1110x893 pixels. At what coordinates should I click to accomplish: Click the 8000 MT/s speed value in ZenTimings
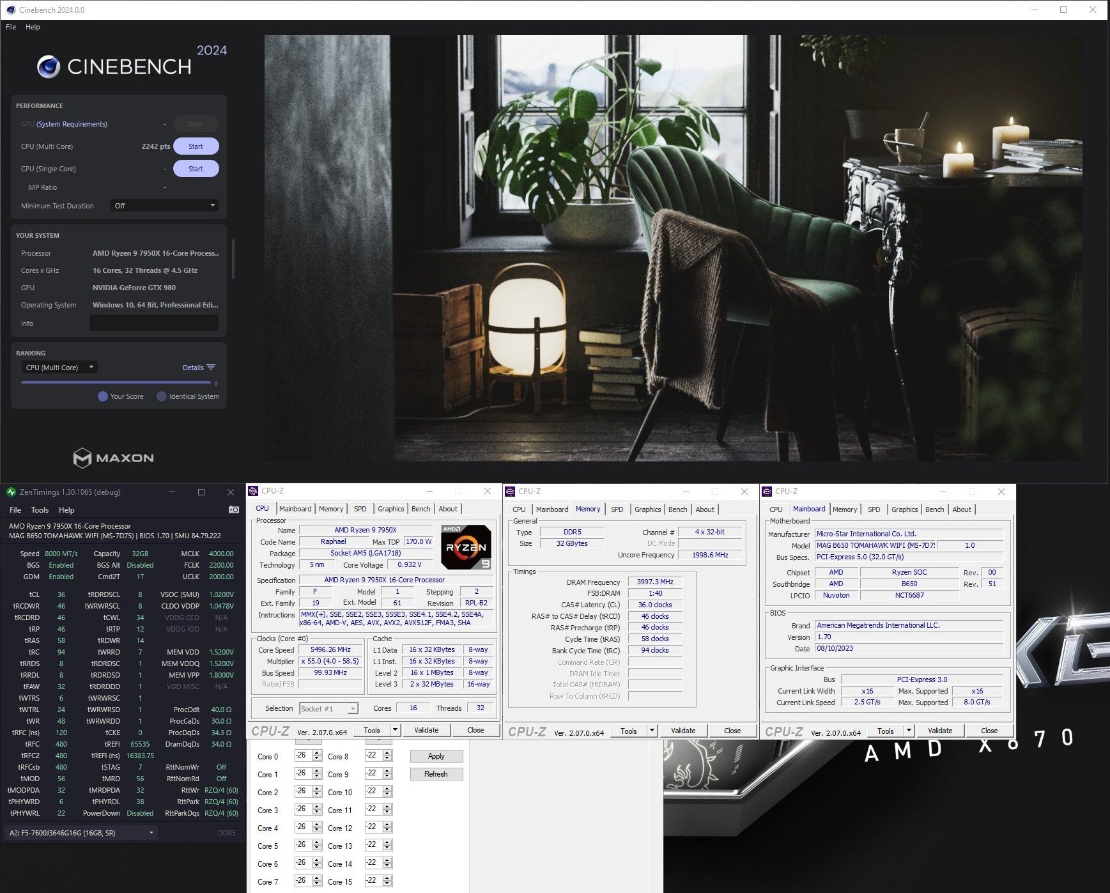[x=61, y=554]
